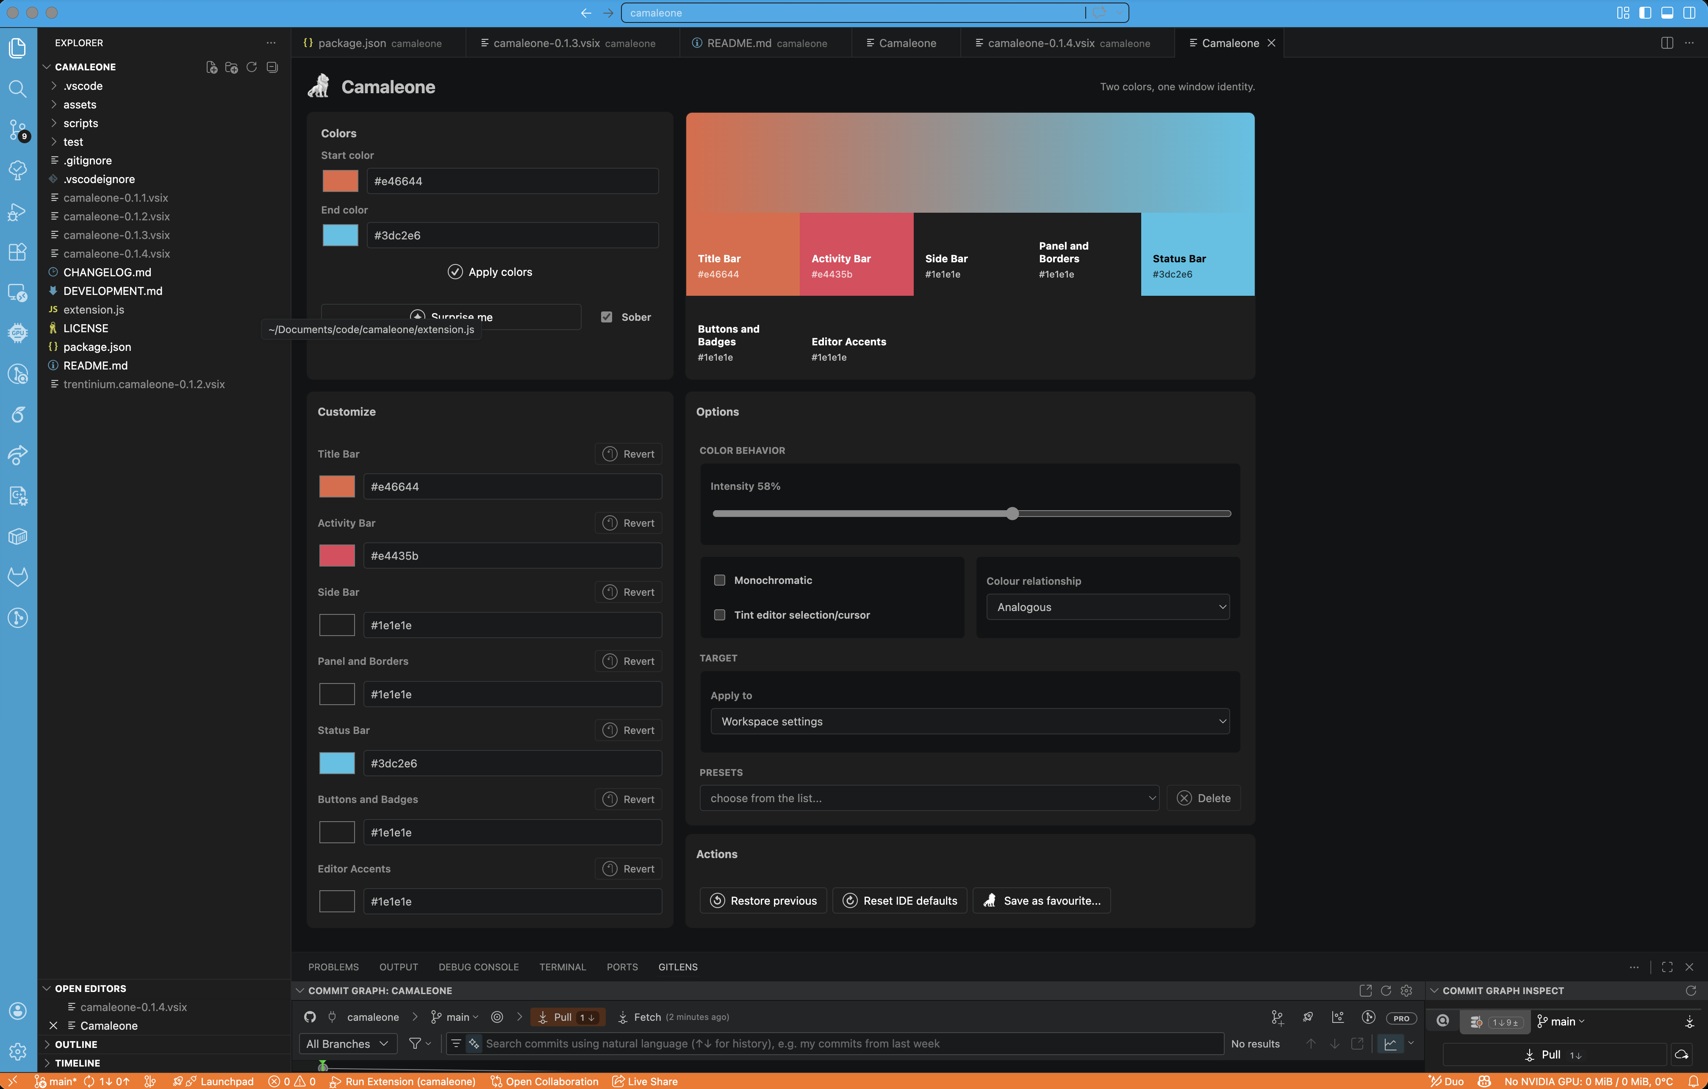Click the Reset IDE defaults button

coord(899,900)
